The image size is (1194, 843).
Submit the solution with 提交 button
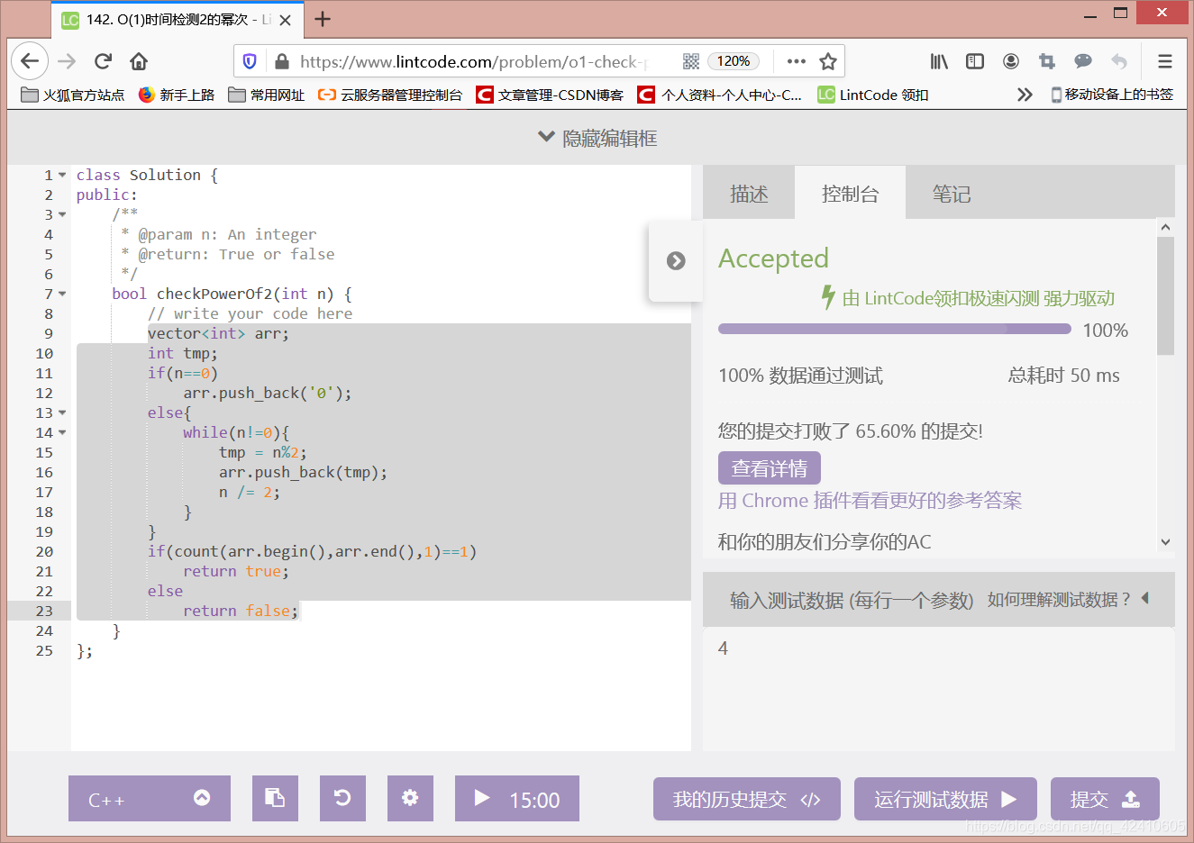tap(1105, 798)
